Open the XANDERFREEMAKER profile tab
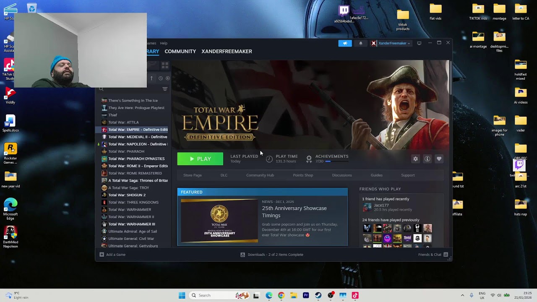Image resolution: width=537 pixels, height=302 pixels. (227, 51)
